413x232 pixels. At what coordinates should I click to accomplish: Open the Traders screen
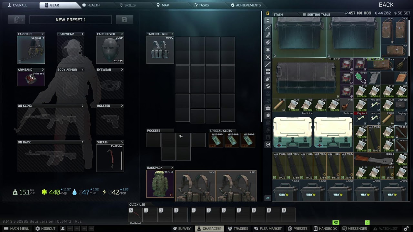tap(238, 228)
